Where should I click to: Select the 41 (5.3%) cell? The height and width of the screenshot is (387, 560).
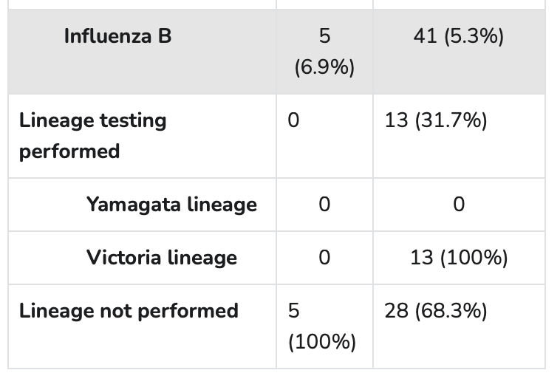pyautogui.click(x=458, y=35)
